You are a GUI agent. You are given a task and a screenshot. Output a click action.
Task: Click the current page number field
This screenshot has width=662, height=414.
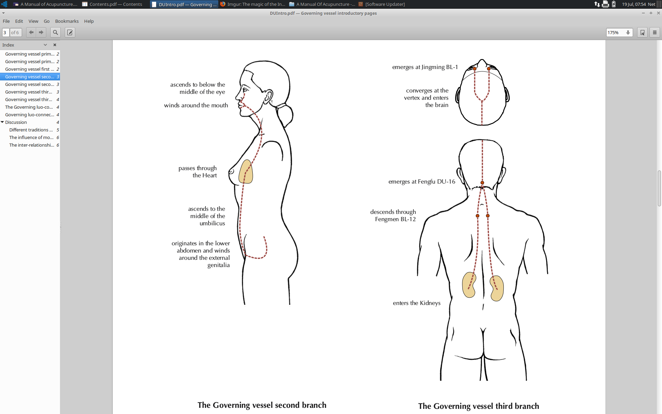tap(6, 32)
